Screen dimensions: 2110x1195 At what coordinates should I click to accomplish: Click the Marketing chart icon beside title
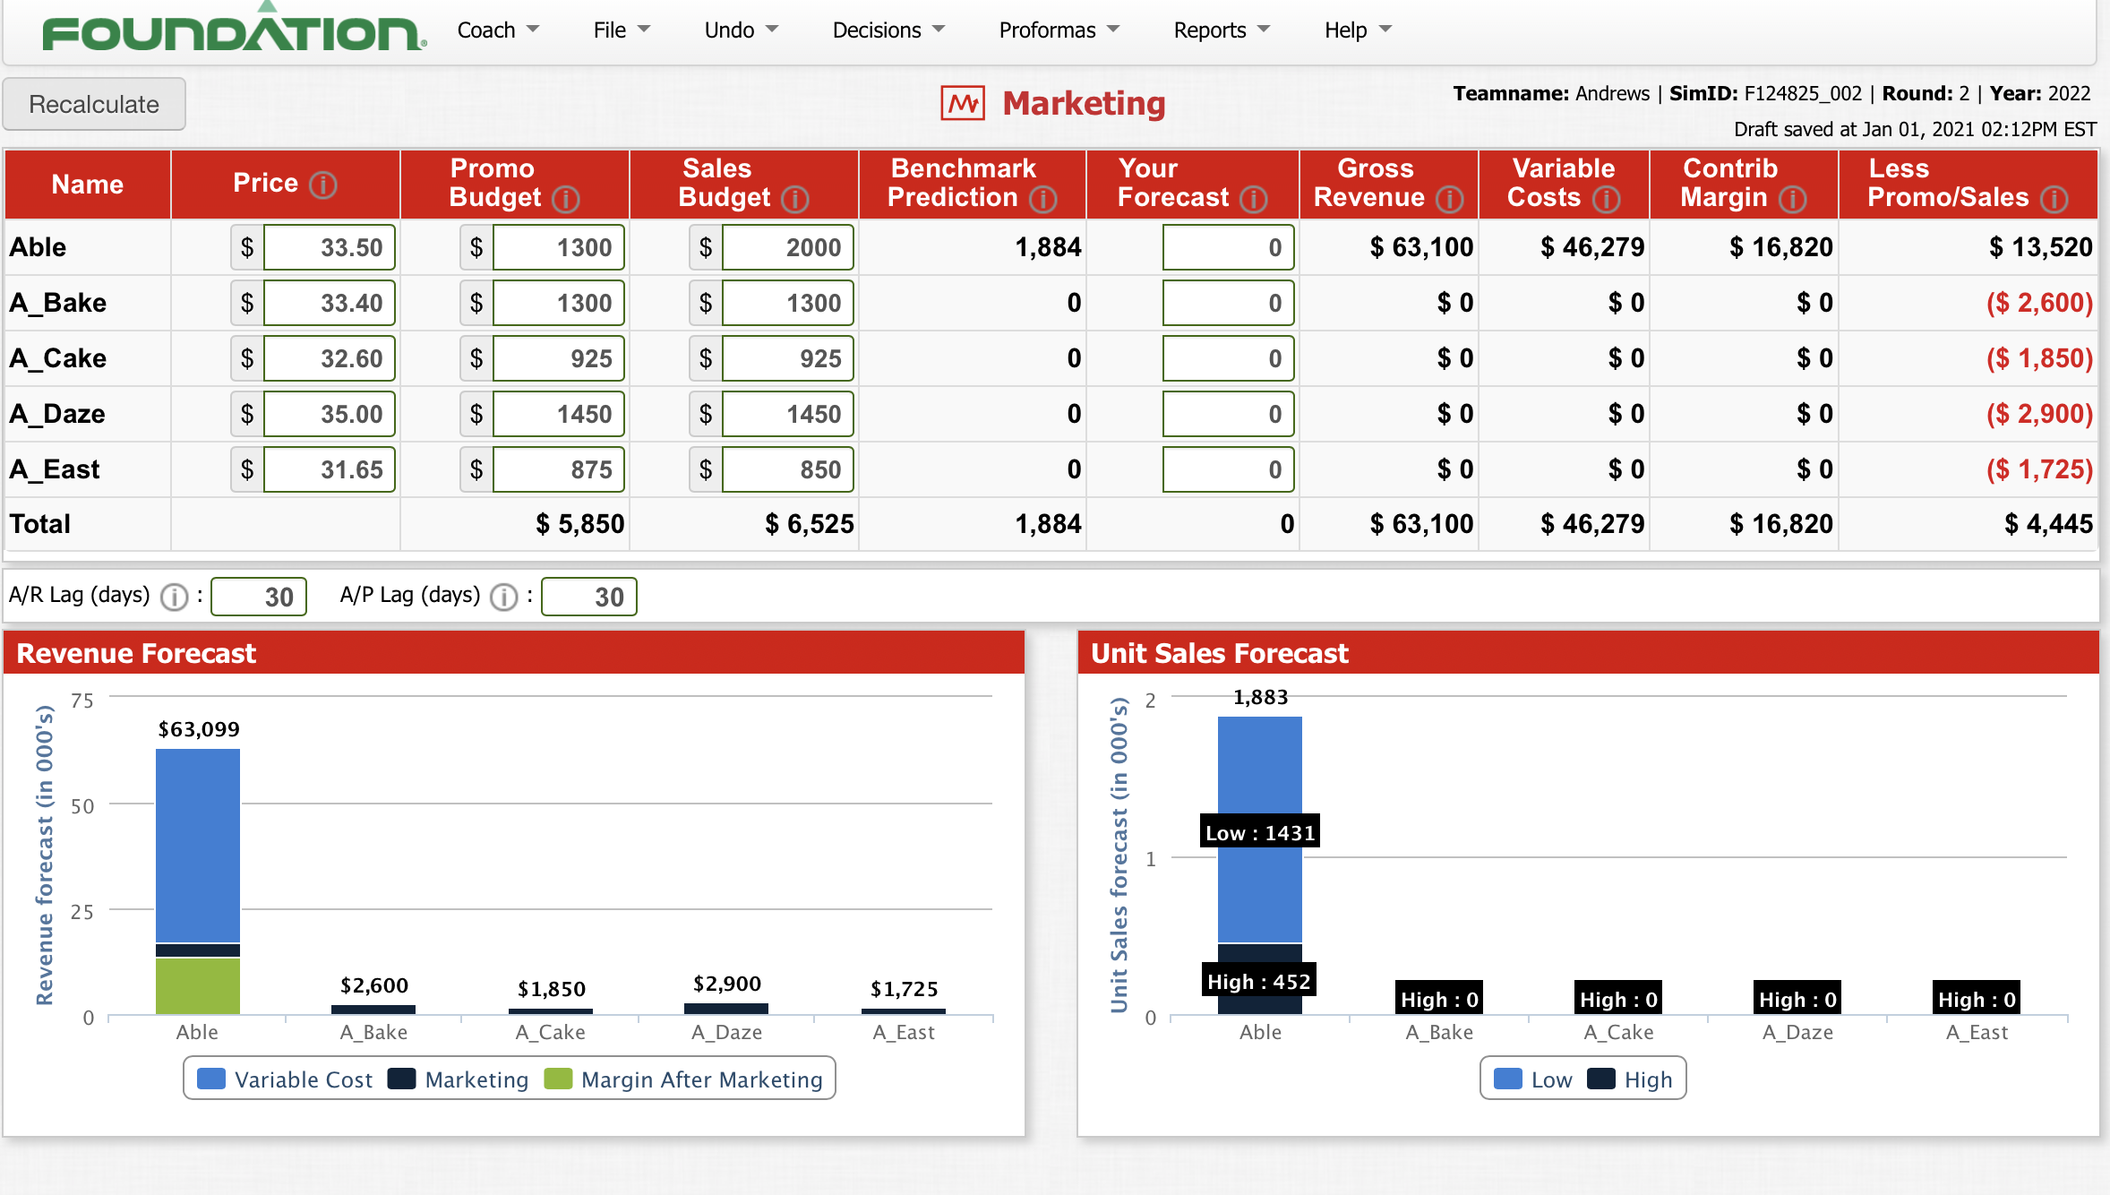[963, 104]
